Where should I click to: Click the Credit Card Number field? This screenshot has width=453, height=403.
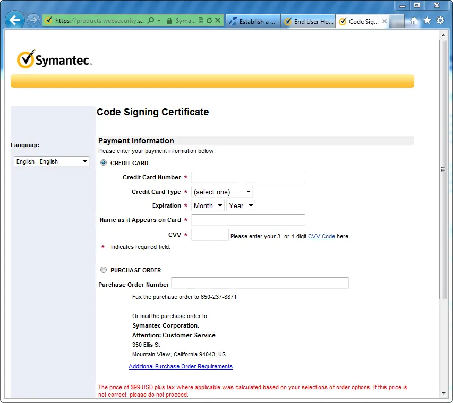pos(248,177)
